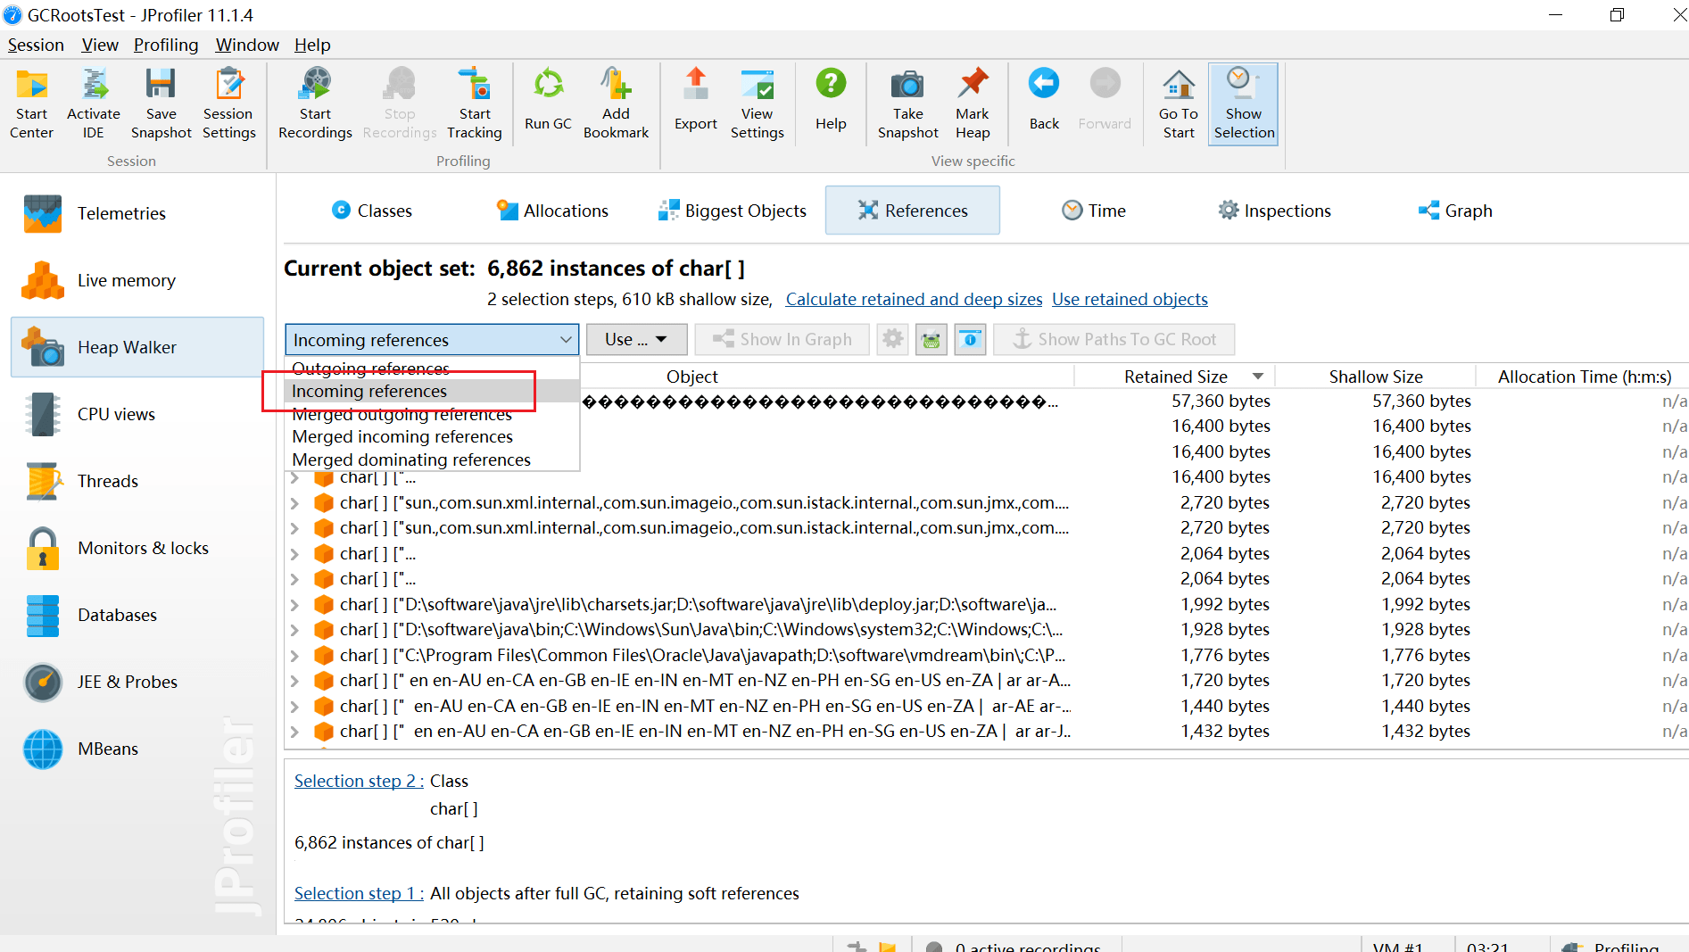1689x952 pixels.
Task: Sort by the Retained Size column header
Action: coord(1175,377)
